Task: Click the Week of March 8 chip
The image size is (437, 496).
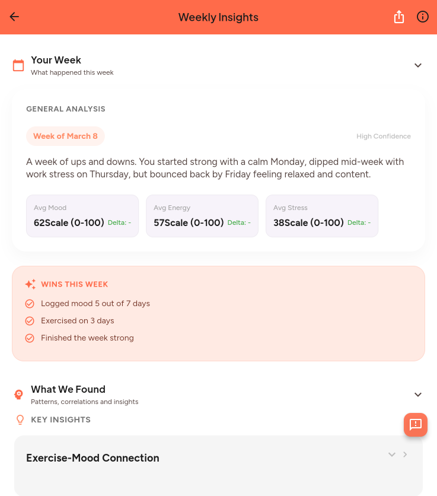Action: click(65, 136)
